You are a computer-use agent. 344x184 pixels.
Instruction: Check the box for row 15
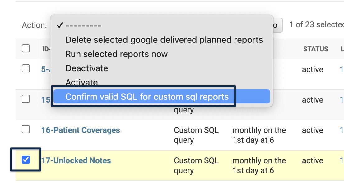click(x=26, y=99)
